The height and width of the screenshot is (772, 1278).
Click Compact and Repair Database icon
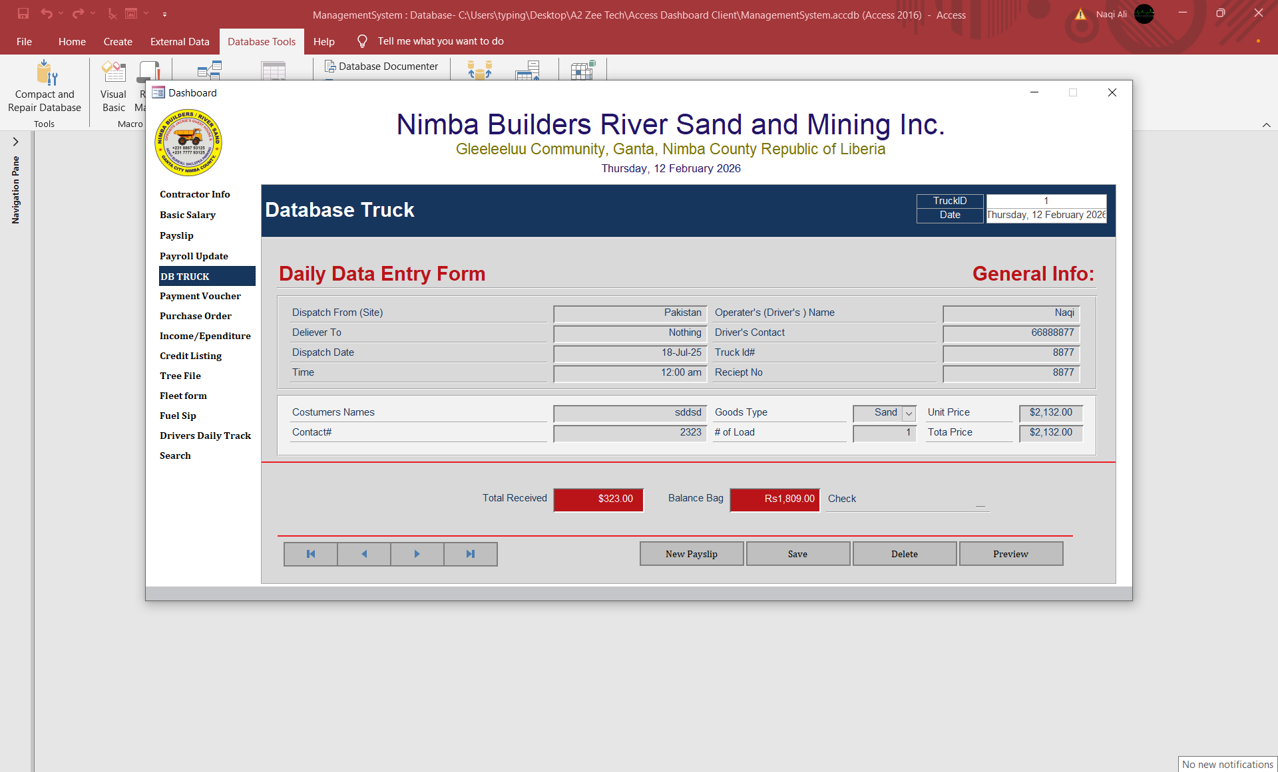click(47, 72)
